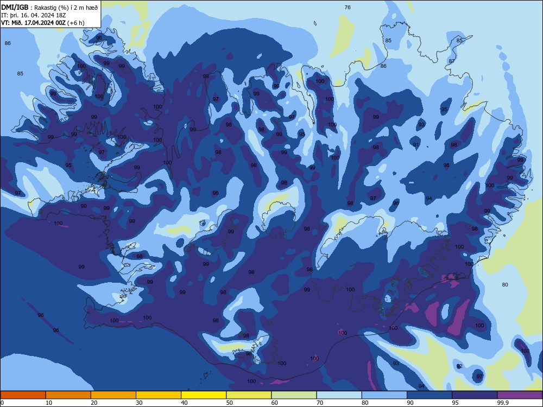Pick the 60–70 pale green legend swatch
Viewport: 543px width, 407px height.
click(x=294, y=395)
